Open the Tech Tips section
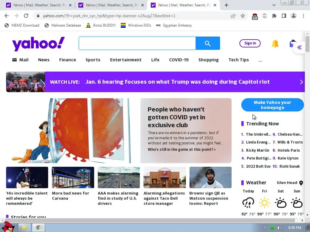Screen dimensions: 310x232 click(x=239, y=60)
